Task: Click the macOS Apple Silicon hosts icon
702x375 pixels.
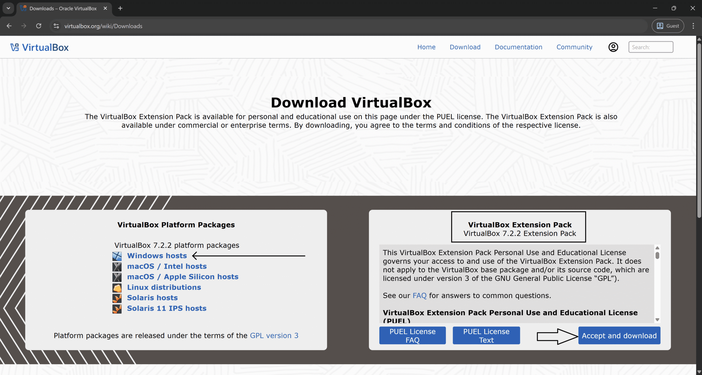Action: tap(117, 277)
